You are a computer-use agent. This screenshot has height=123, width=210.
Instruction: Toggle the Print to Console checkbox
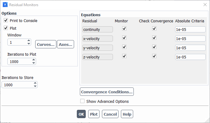(x=6, y=20)
